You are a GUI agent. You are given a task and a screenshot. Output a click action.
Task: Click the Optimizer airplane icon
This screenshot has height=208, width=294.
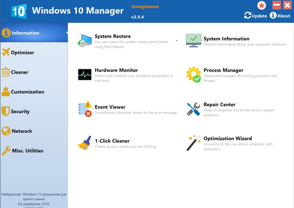pyautogui.click(x=6, y=52)
